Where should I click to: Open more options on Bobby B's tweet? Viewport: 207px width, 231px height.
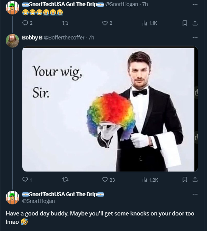(x=195, y=38)
